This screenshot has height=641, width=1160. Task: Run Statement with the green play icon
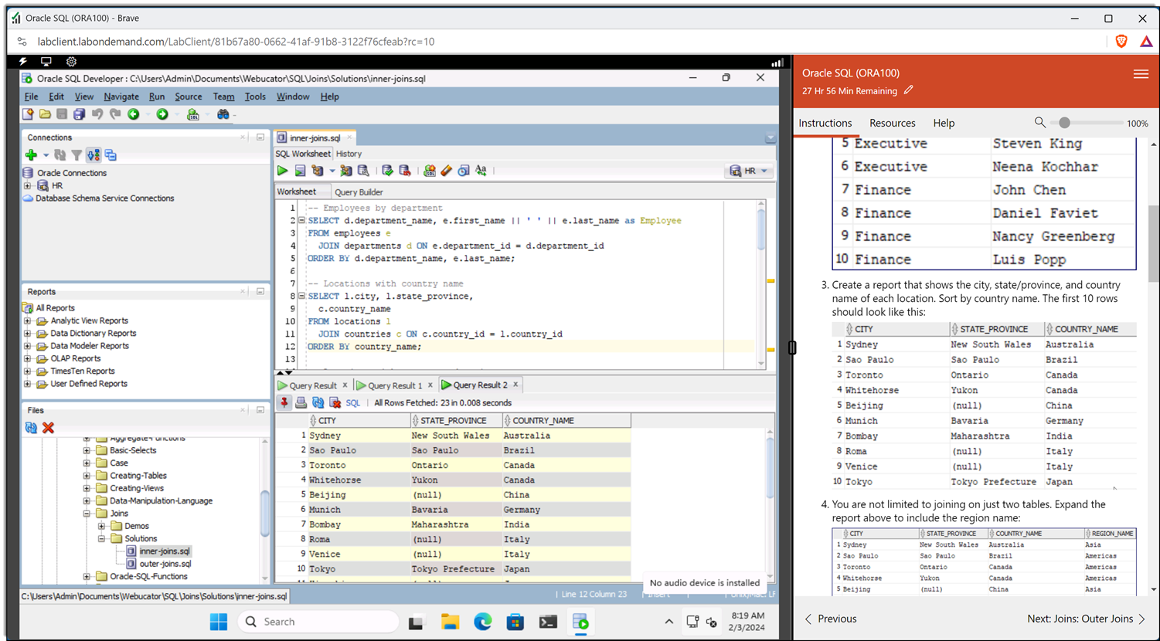point(282,171)
